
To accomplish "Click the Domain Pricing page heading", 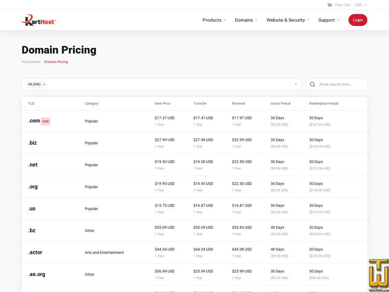I will pyautogui.click(x=59, y=50).
